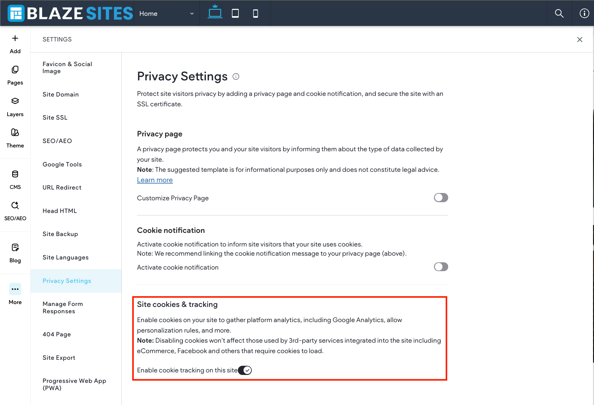Open the Layers panel
This screenshot has width=594, height=405.
15,107
